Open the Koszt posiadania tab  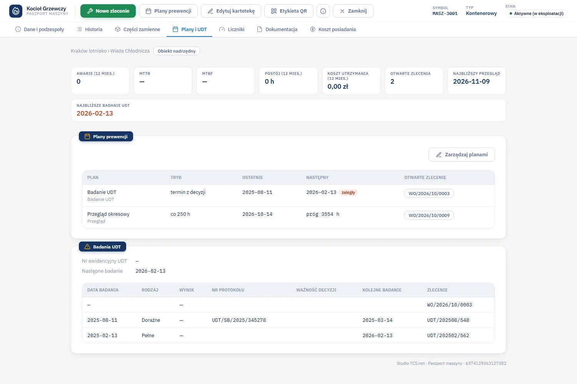(x=333, y=30)
